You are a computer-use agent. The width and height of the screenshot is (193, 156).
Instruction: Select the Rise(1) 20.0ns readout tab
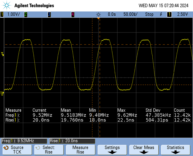[x=72, y=141]
